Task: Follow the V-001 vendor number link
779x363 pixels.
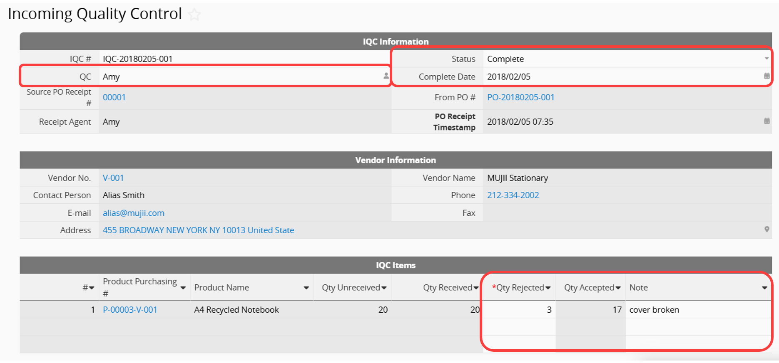Action: coord(113,178)
